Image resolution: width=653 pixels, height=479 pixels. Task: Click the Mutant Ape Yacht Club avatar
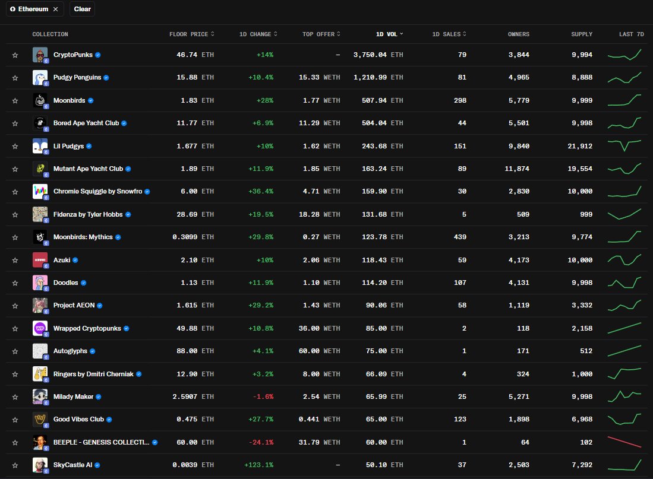coord(40,169)
